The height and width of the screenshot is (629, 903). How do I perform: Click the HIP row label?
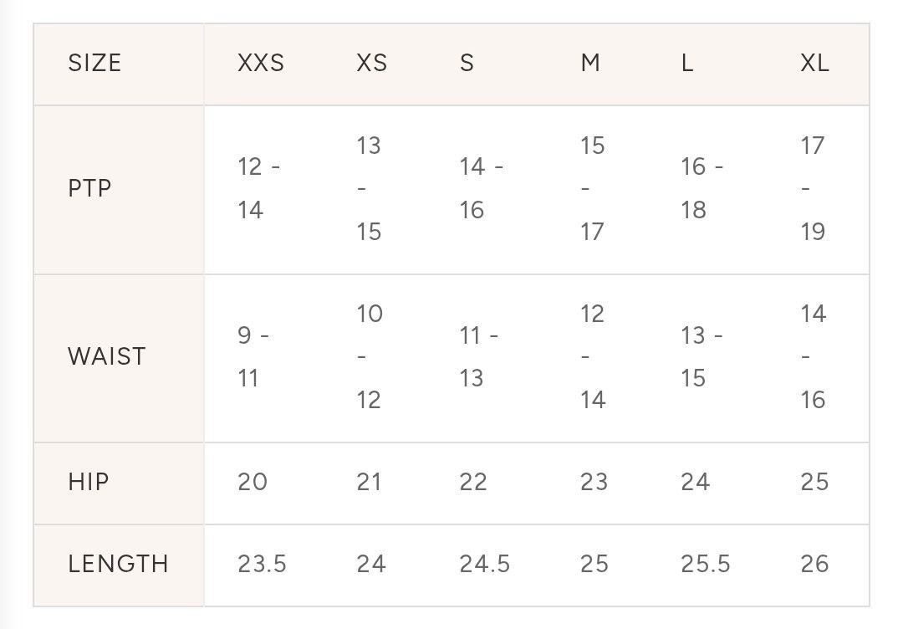coord(89,482)
